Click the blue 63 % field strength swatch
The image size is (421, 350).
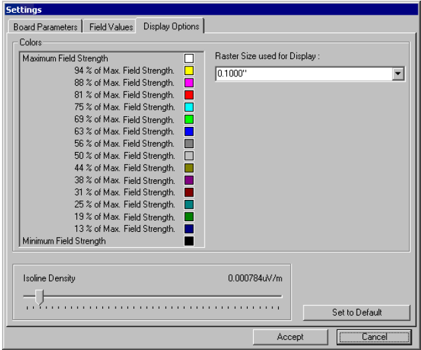click(189, 131)
